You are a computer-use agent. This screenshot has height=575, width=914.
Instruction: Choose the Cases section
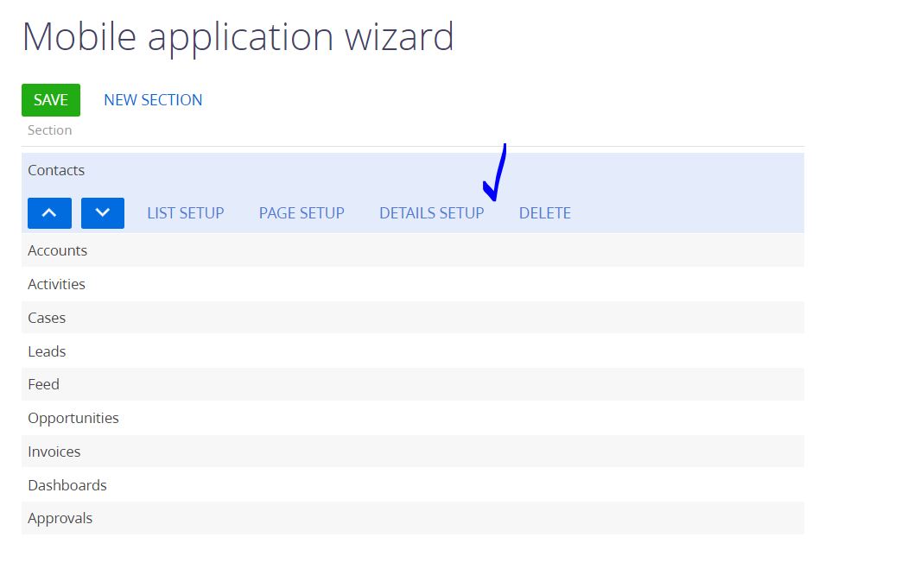coord(47,318)
